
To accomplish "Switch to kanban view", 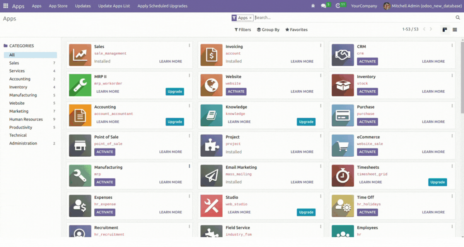I will pos(445,30).
